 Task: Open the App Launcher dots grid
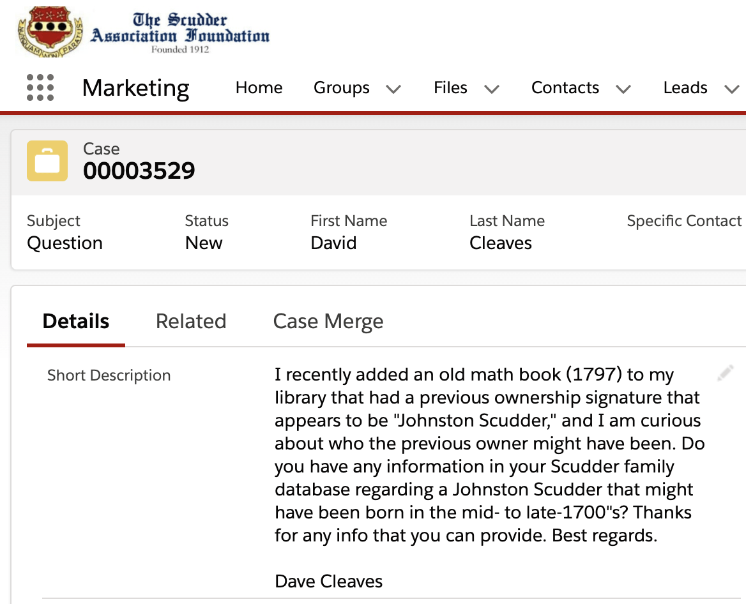[40, 87]
